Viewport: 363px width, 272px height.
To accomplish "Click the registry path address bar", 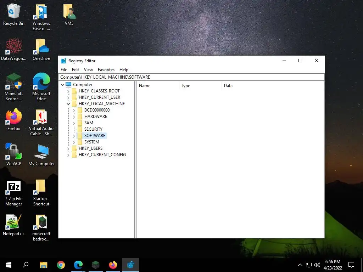I will pos(191,77).
